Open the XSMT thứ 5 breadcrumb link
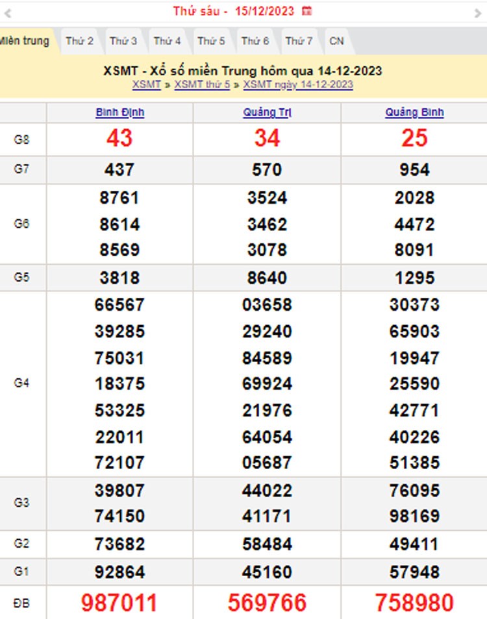The height and width of the screenshot is (619, 487). point(202,84)
